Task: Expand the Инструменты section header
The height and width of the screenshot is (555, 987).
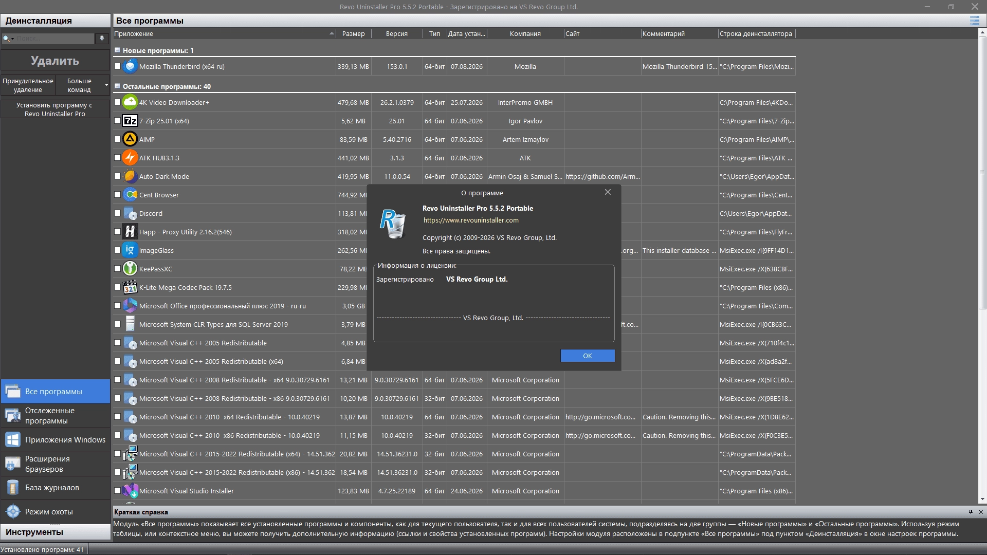Action: tap(56, 532)
